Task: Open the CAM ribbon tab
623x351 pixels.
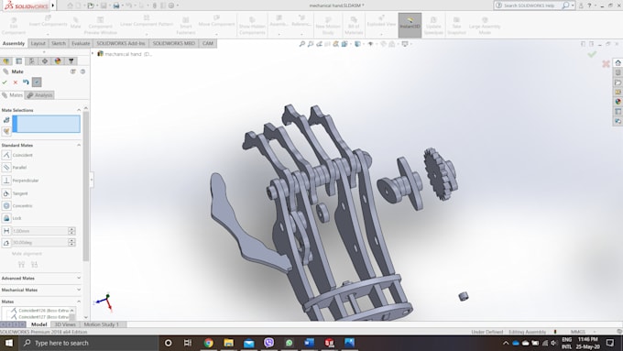Action: tap(208, 43)
